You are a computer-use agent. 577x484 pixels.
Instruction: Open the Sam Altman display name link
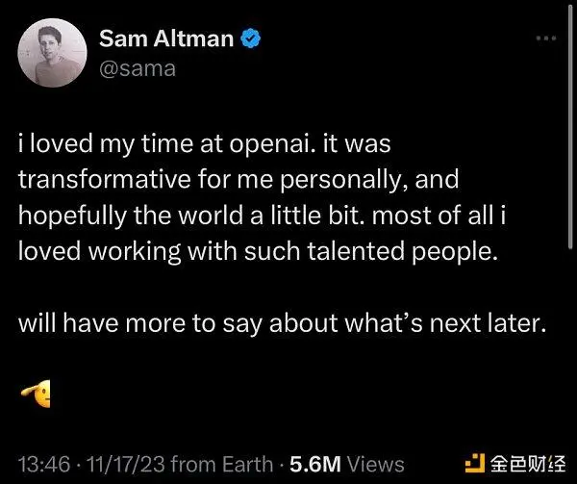[x=166, y=38]
